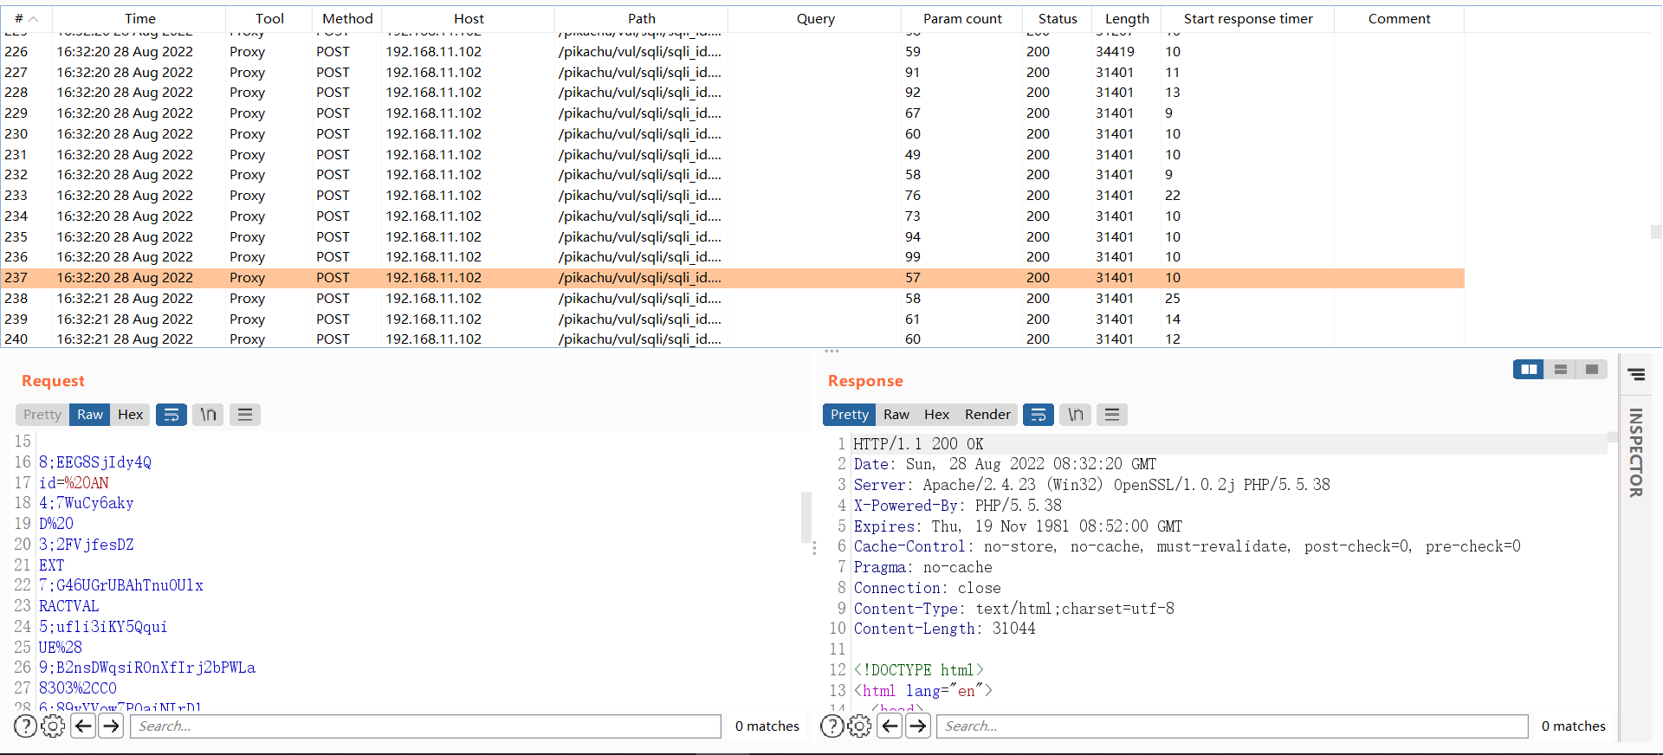This screenshot has height=755, width=1663.
Task: Switch Response view to Hex tab
Action: click(x=936, y=415)
